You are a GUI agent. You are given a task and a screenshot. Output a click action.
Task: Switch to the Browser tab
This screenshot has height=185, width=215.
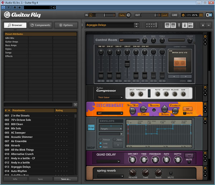[15, 25]
